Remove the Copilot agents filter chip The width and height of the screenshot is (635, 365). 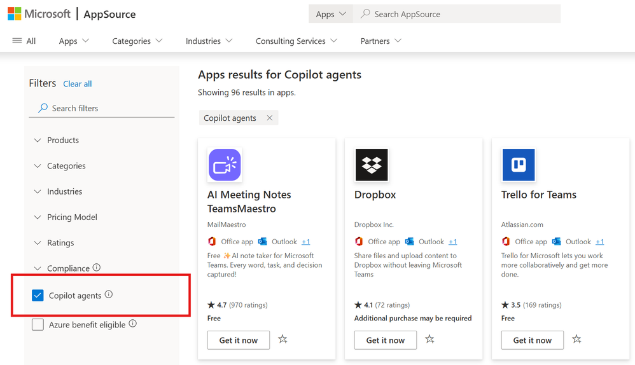pyautogui.click(x=270, y=118)
